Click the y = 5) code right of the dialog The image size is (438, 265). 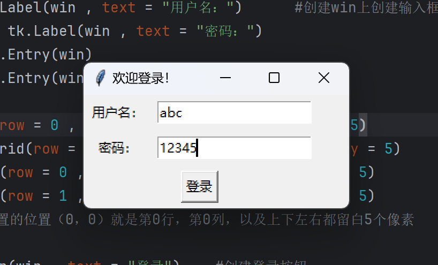coord(376,148)
